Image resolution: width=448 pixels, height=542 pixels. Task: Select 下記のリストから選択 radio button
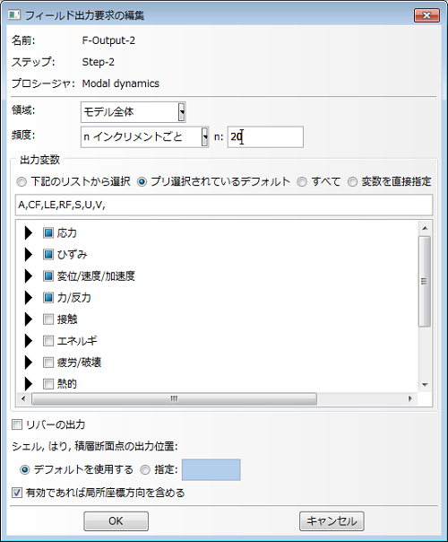[22, 182]
